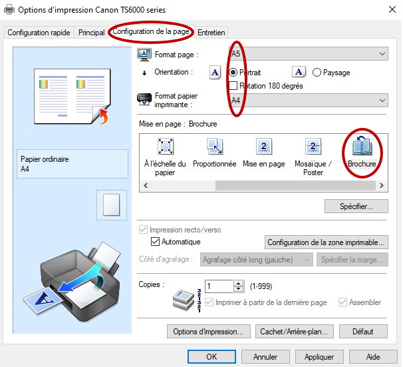The image size is (403, 367).
Task: Select the Brochure layout icon
Action: click(362, 146)
